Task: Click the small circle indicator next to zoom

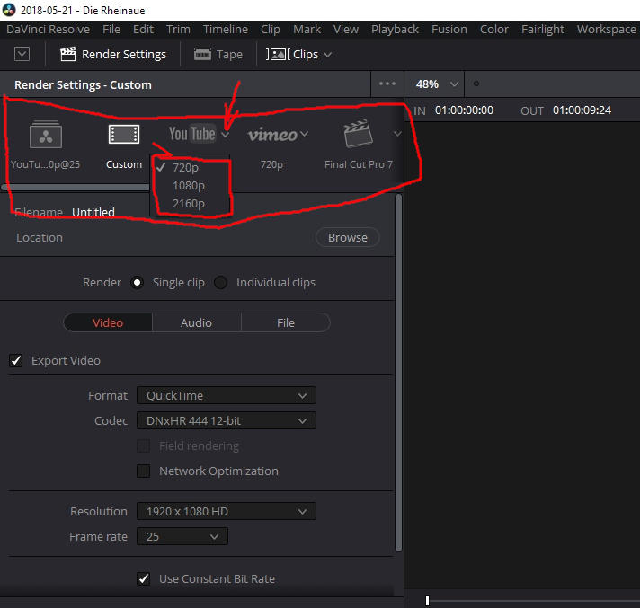Action: [x=476, y=84]
